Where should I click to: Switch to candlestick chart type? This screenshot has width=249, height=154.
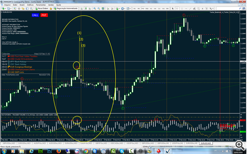pos(86,8)
